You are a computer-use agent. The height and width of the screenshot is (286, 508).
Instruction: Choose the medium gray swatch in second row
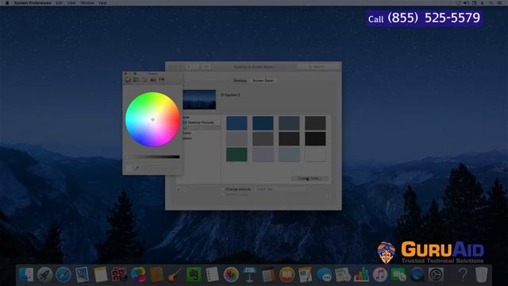point(263,139)
